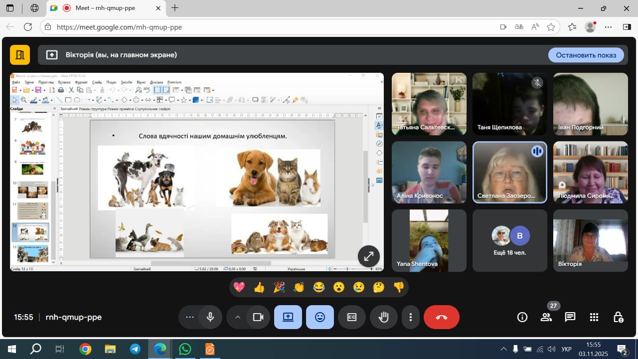The height and width of the screenshot is (359, 638).
Task: Open the raise hand control
Action: click(383, 317)
